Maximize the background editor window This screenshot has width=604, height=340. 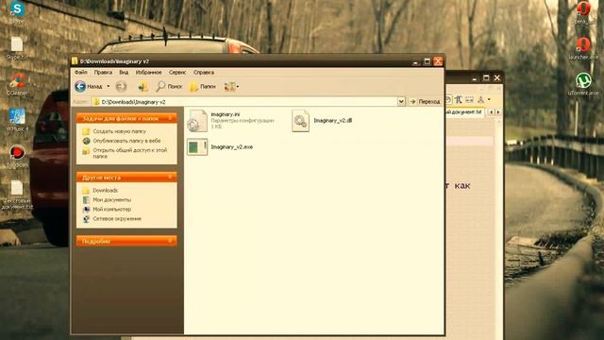[486, 78]
